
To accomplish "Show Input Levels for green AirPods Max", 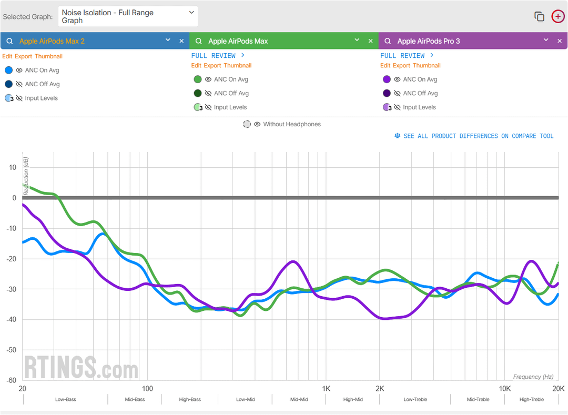I will point(208,107).
